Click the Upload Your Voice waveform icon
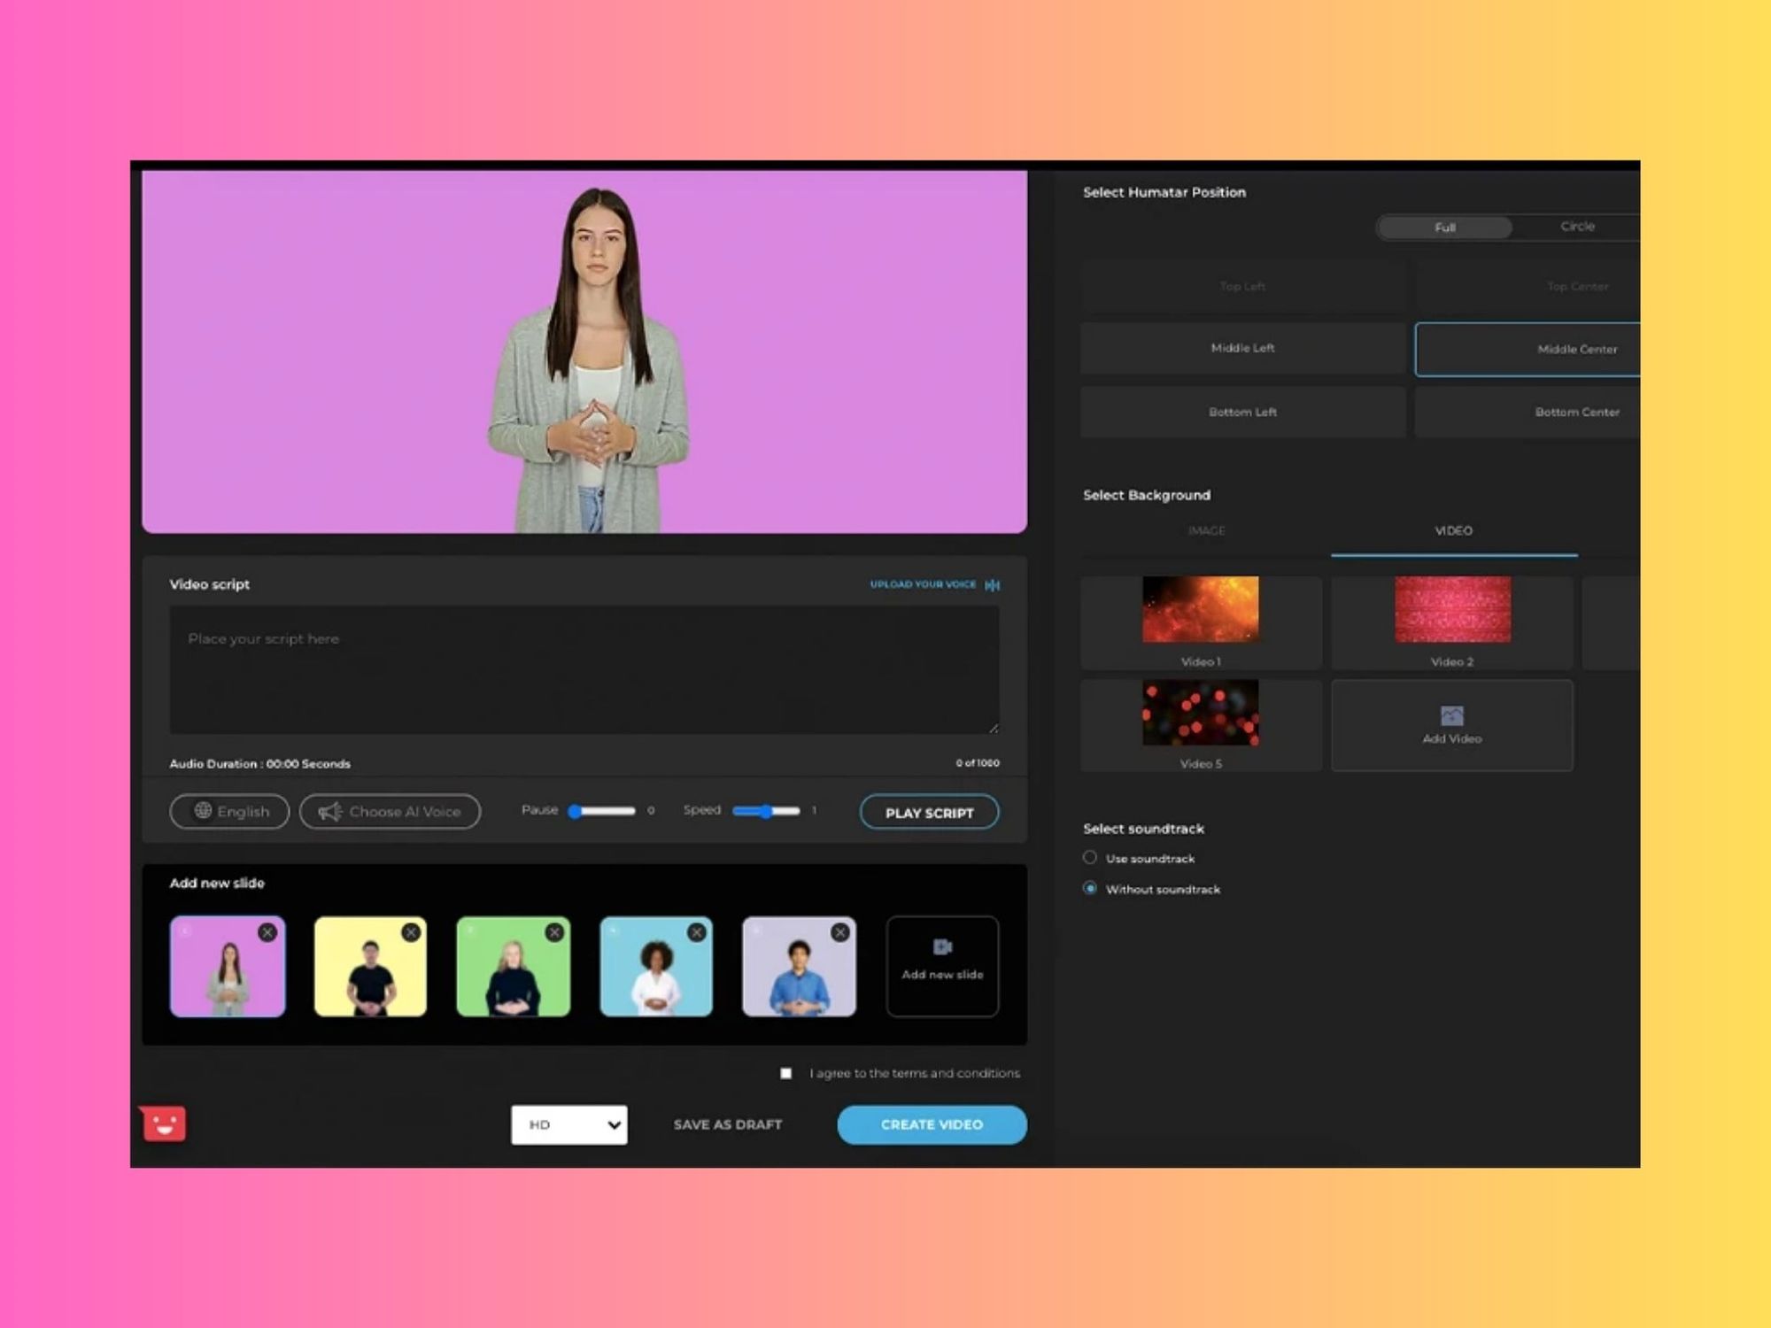Image resolution: width=1771 pixels, height=1328 pixels. 992,584
